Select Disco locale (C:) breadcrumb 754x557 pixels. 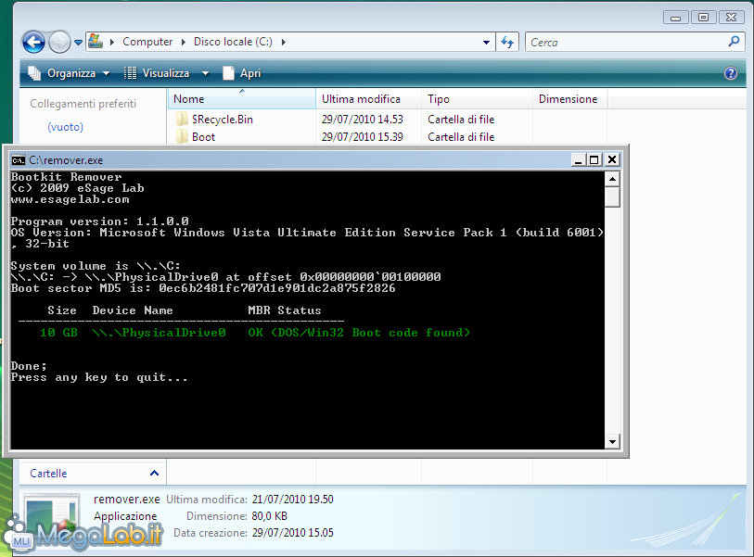click(233, 42)
